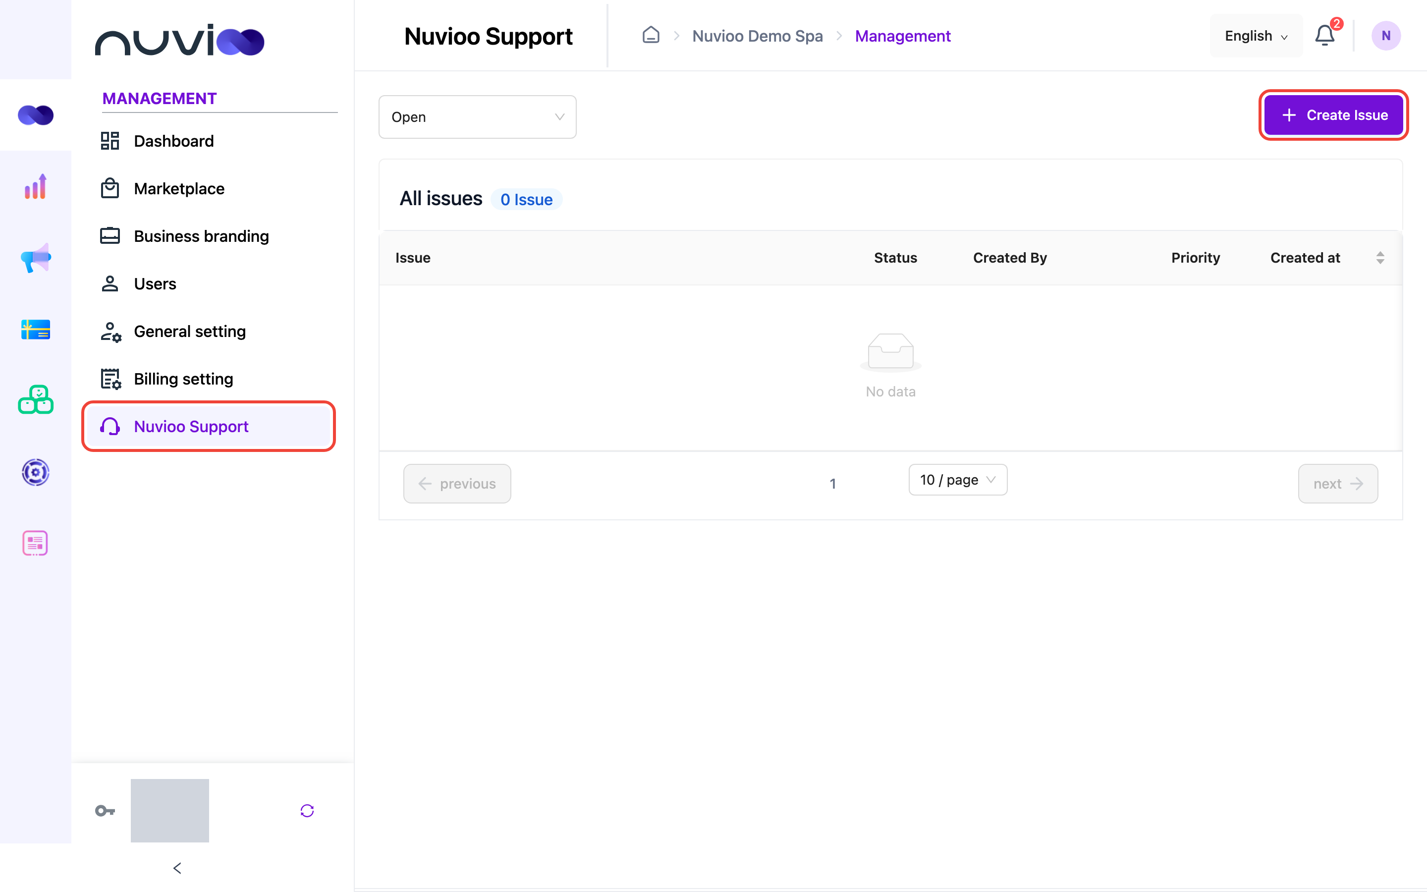Click the key icon at sidebar bottom
This screenshot has height=892, width=1427.
105,811
